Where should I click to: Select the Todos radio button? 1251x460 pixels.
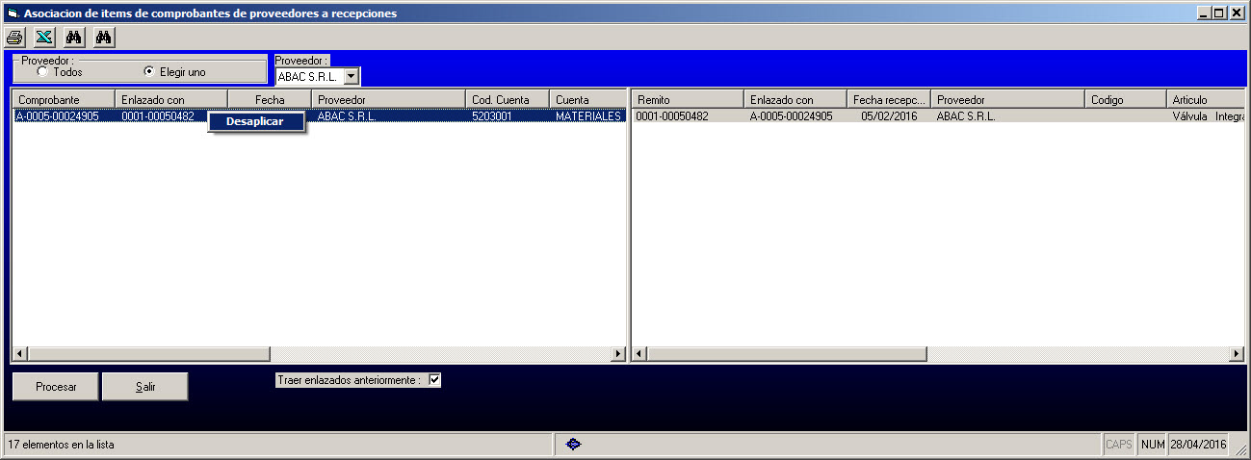42,71
